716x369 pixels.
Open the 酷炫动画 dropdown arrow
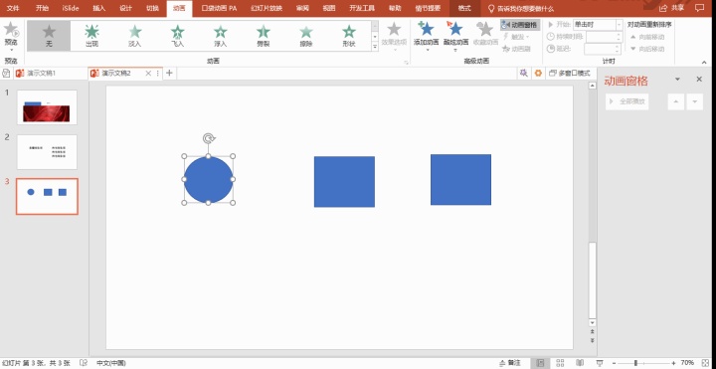tap(455, 50)
